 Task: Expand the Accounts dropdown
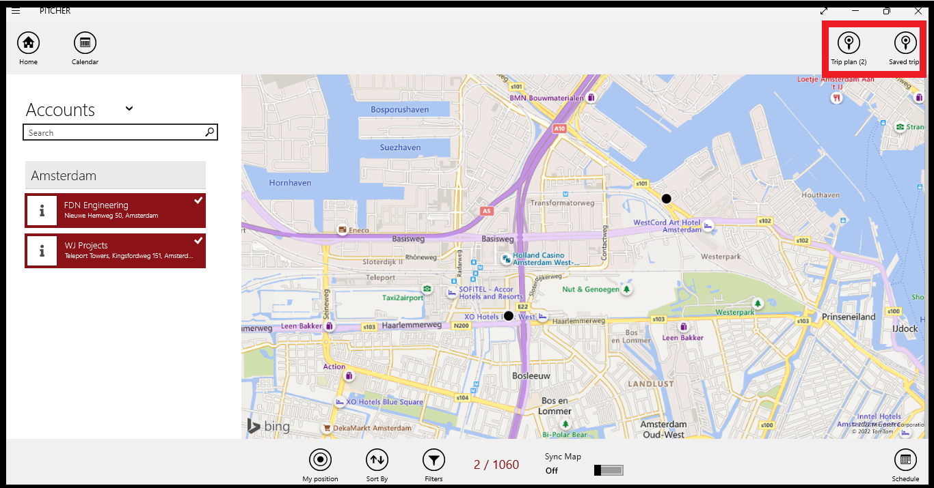coord(130,109)
